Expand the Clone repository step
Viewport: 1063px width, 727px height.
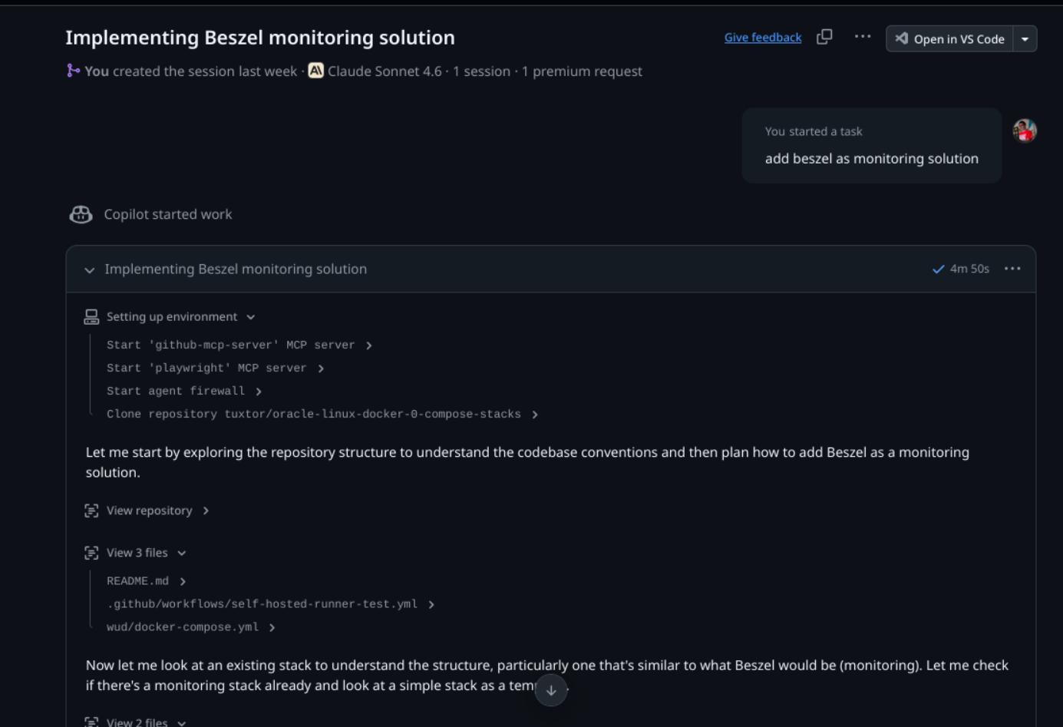point(535,415)
